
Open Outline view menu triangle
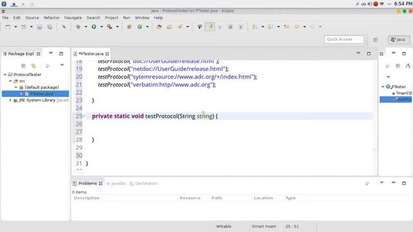[388, 77]
